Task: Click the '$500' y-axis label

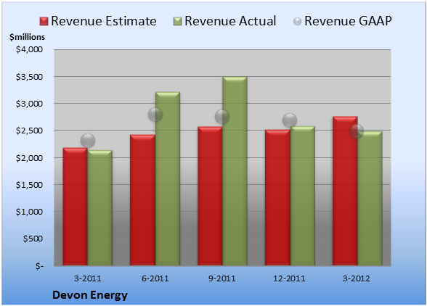Action: pos(33,239)
